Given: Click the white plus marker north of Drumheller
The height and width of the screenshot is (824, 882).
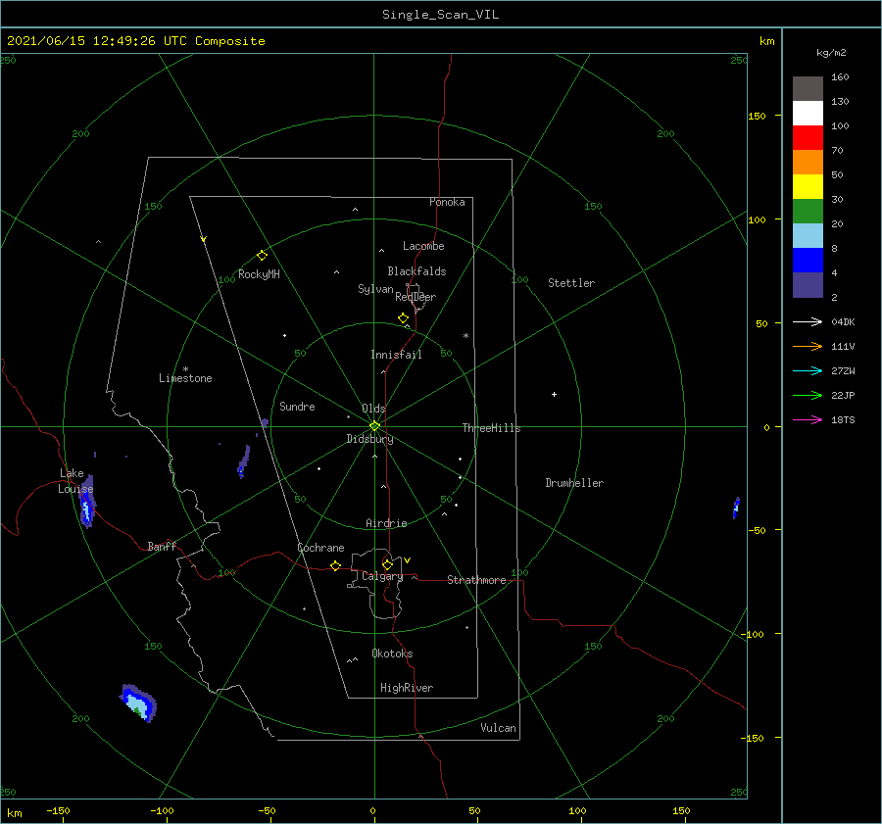Looking at the screenshot, I should 554,394.
